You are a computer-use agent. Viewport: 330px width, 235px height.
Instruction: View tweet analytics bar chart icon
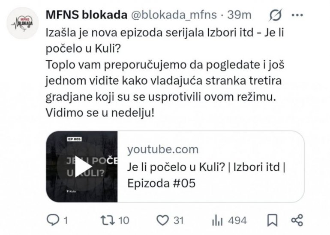coord(217,220)
